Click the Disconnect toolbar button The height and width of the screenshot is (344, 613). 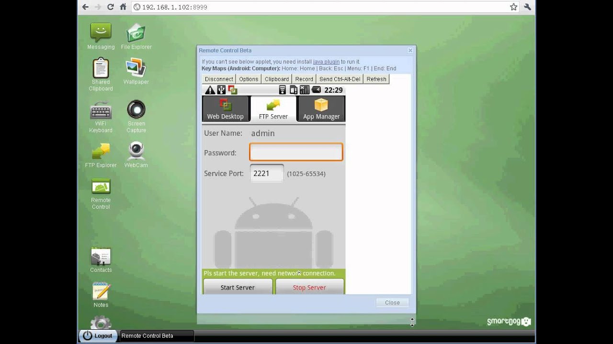[219, 79]
